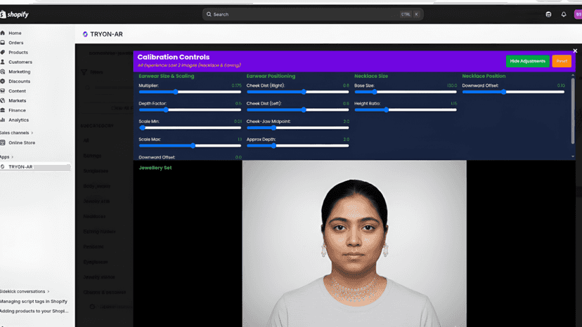Click the Scale Min slider
Image resolution: width=582 pixels, height=327 pixels.
(190, 128)
